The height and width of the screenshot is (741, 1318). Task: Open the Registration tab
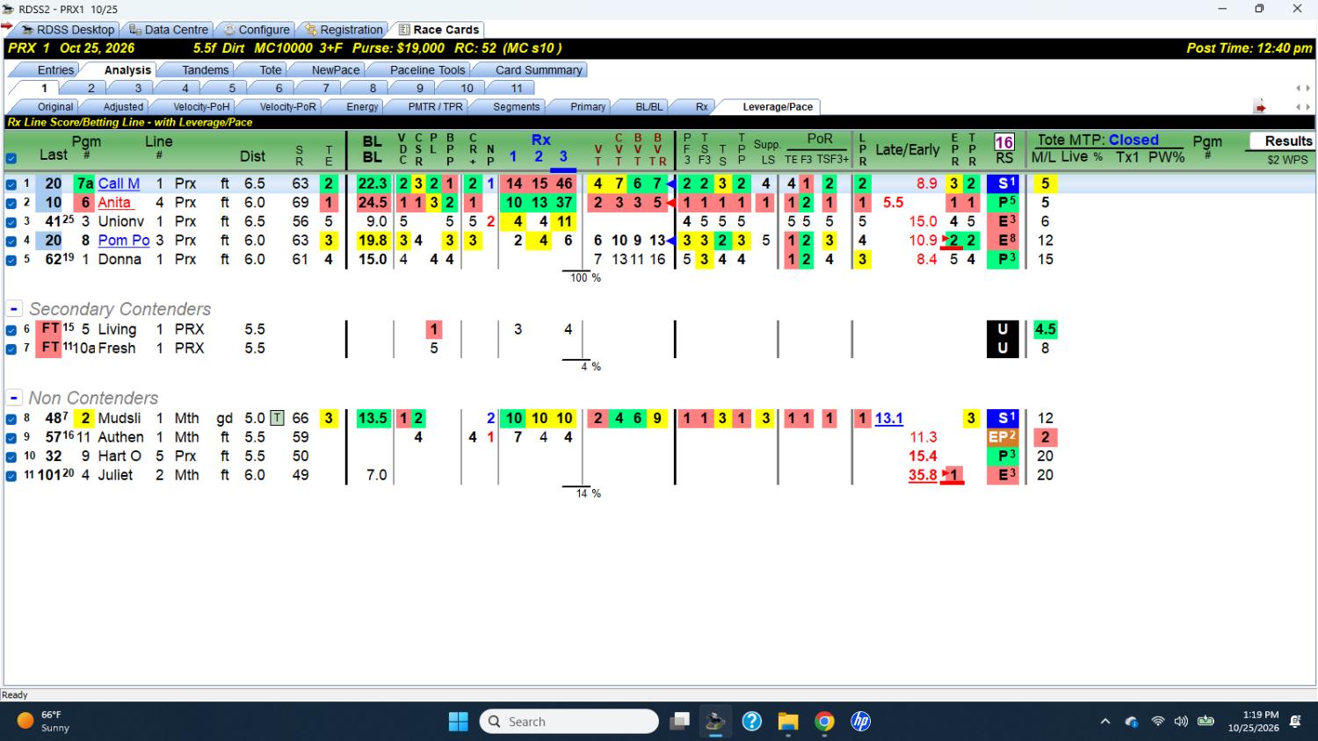[x=344, y=29]
